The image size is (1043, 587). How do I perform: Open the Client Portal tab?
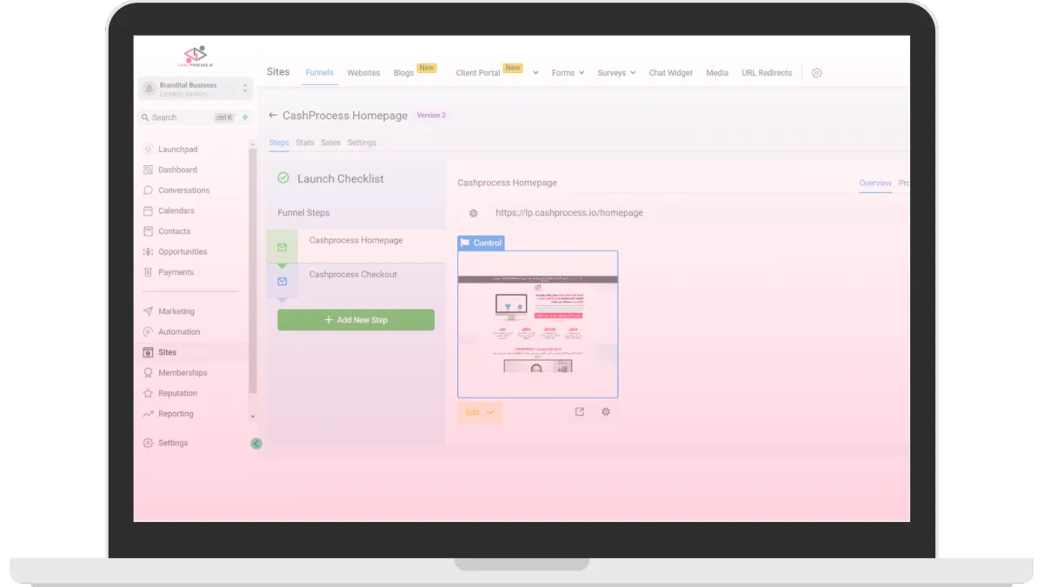478,73
